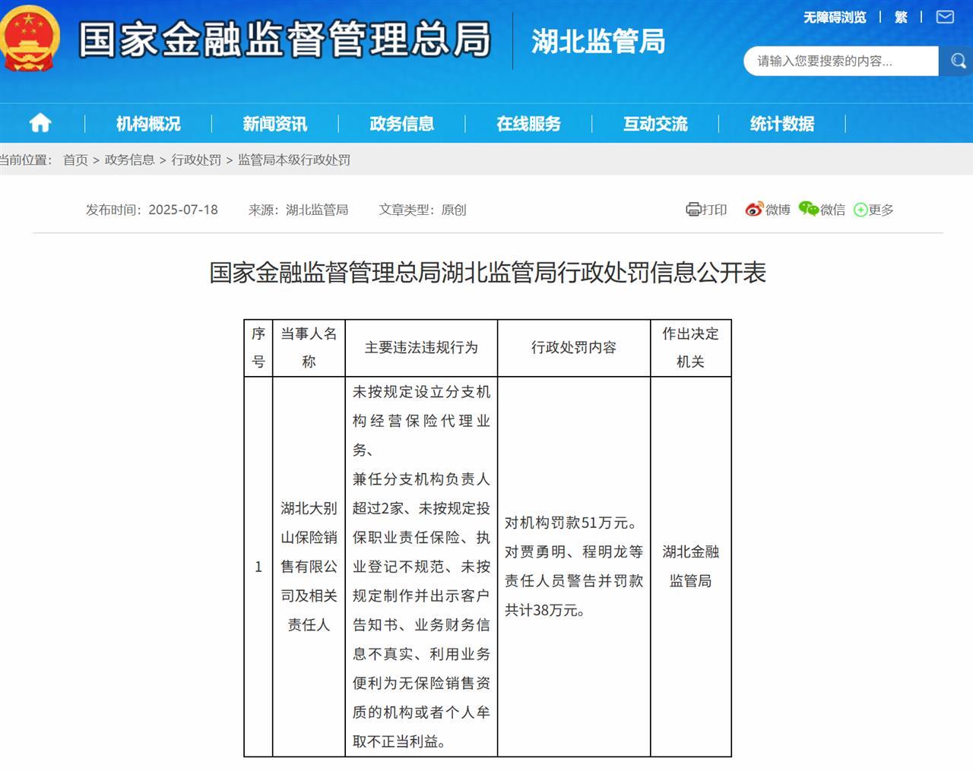Click the 序号 column header
973x771 pixels.
coord(258,348)
